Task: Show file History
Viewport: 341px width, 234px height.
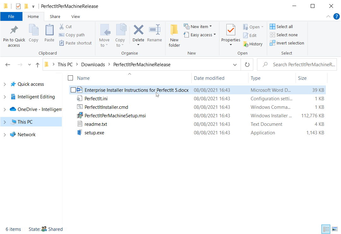Action: (x=253, y=44)
